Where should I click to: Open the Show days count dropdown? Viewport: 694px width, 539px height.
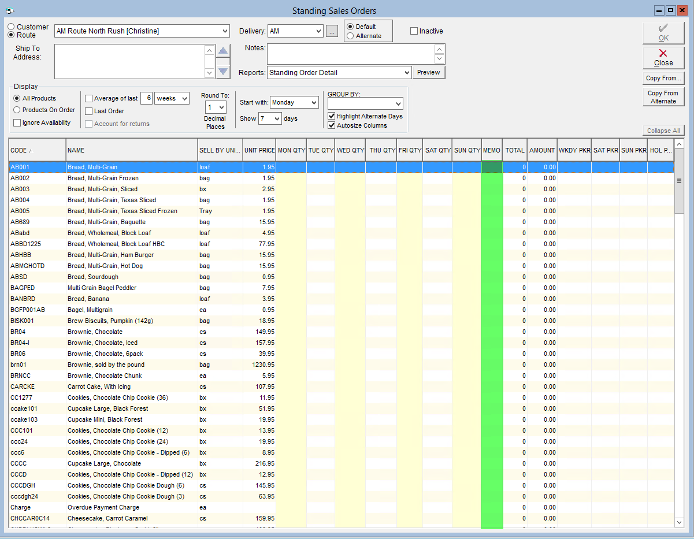(x=277, y=118)
